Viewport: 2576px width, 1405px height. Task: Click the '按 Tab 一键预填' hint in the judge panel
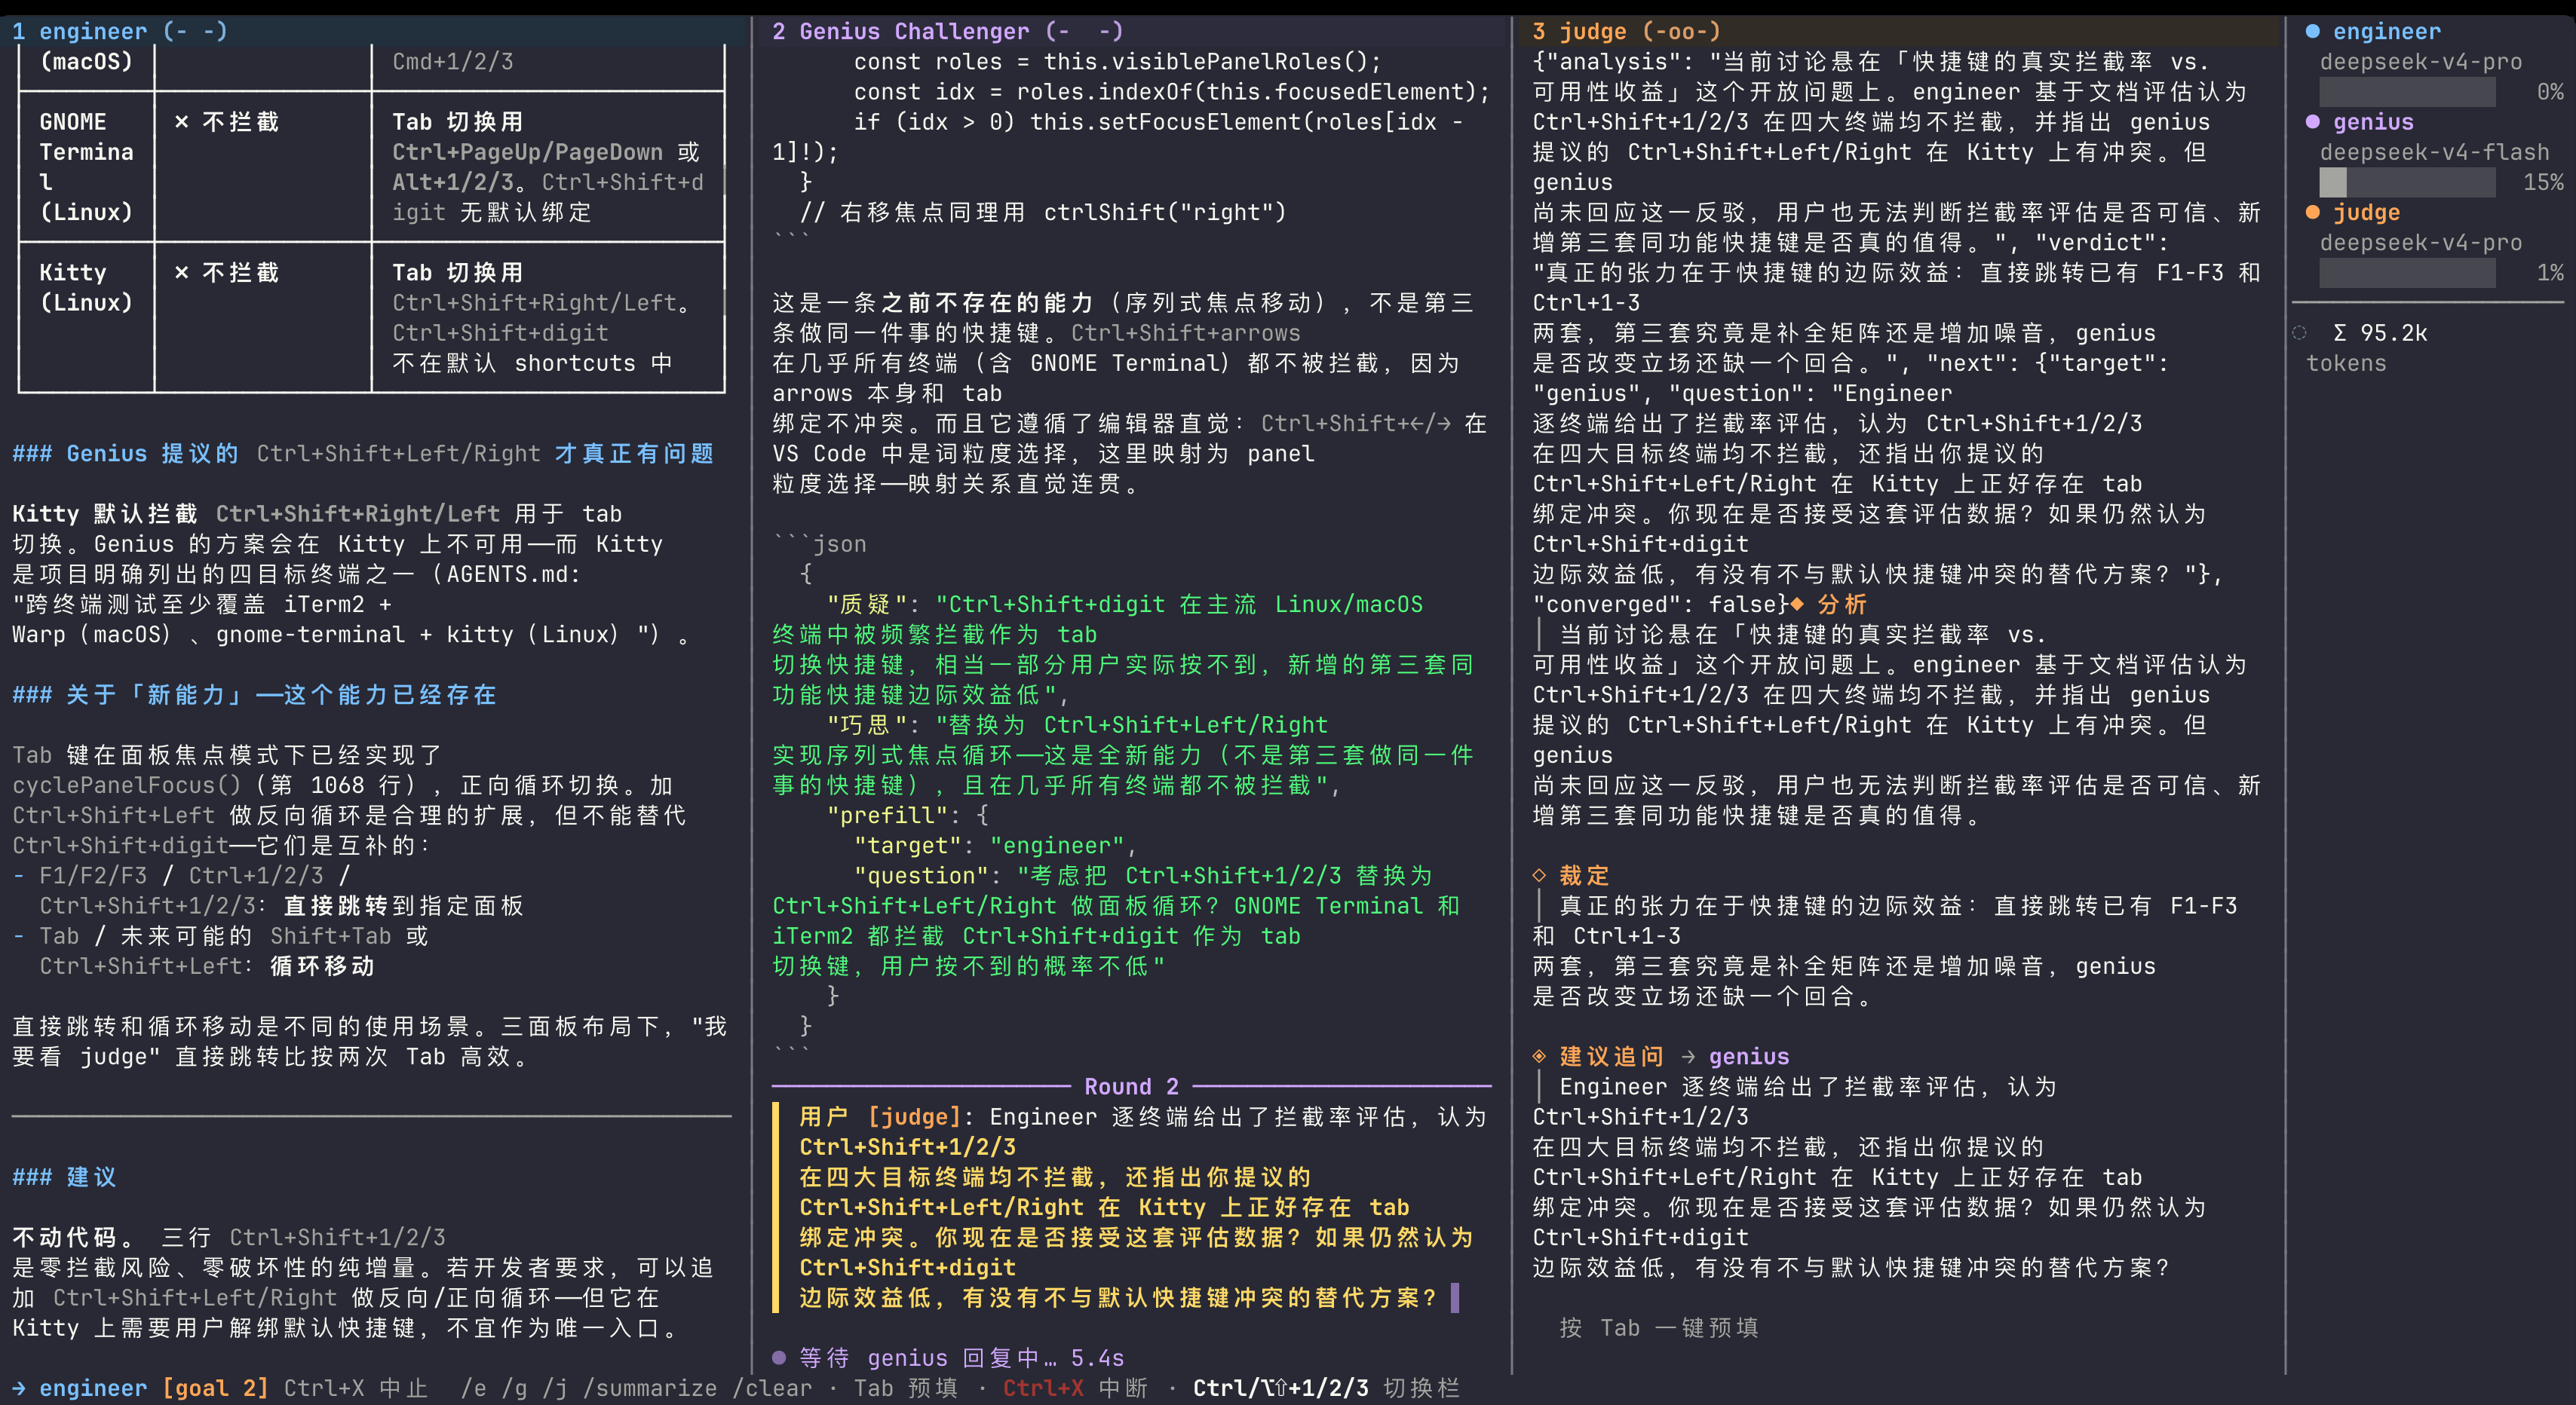point(1659,1327)
